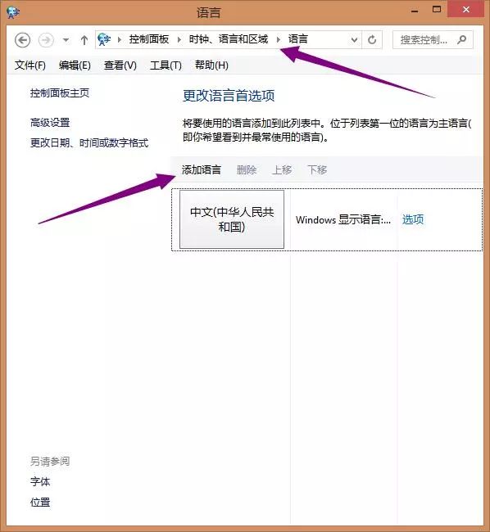Viewport: 490px width, 532px height.
Task: Refresh the language page
Action: click(372, 40)
